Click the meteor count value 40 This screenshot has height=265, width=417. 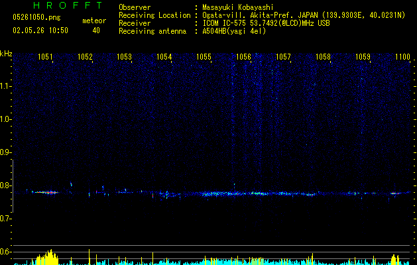(x=96, y=30)
